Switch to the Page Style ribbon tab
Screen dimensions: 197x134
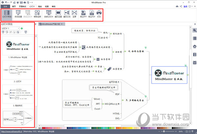pos(23,7)
